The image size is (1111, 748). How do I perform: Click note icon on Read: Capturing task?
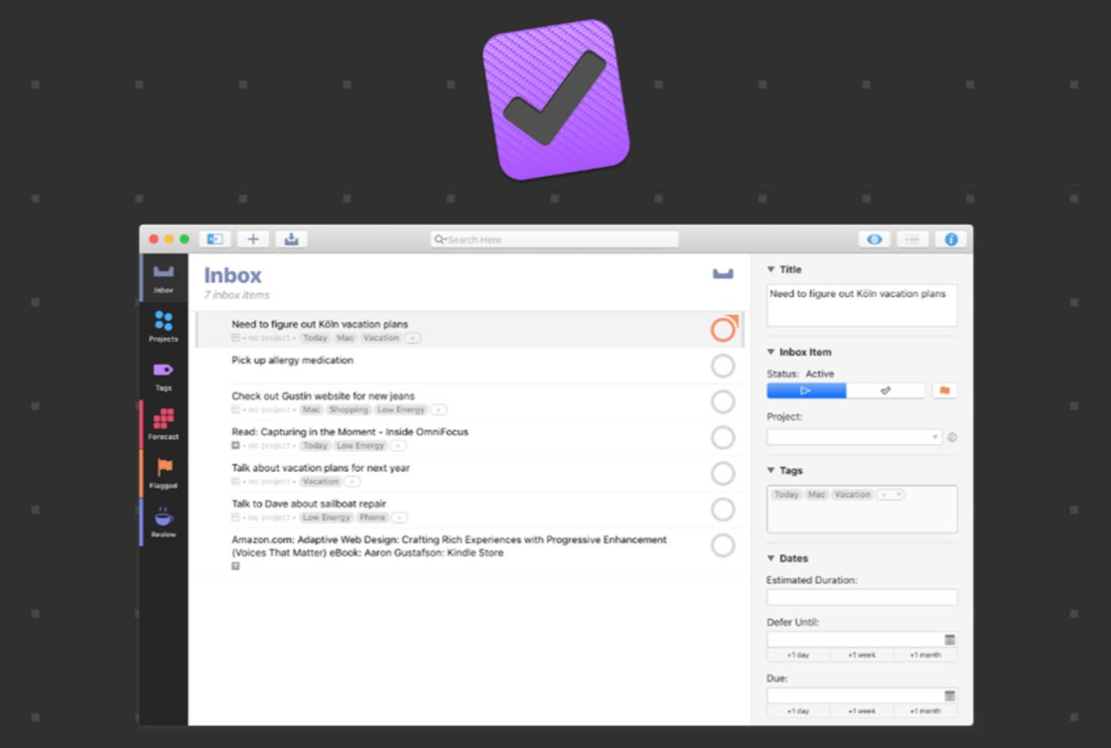[x=235, y=445]
